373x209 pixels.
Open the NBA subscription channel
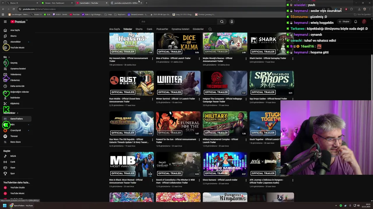12,125
